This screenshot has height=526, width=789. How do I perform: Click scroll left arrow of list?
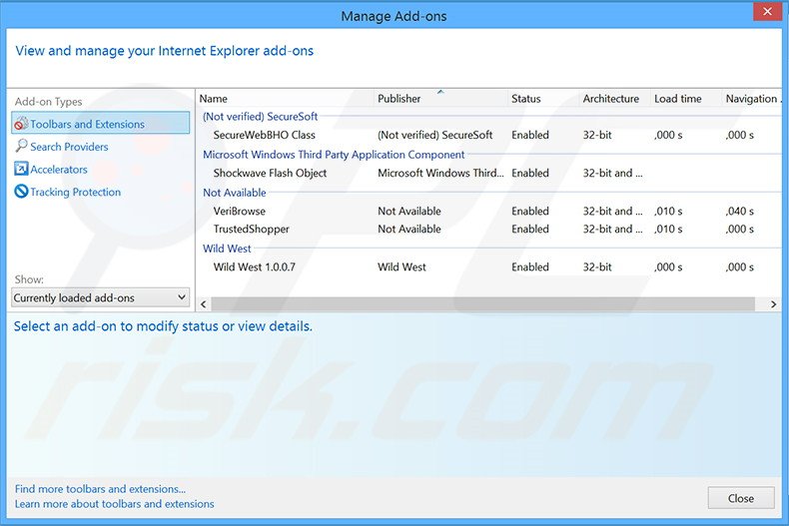[204, 304]
